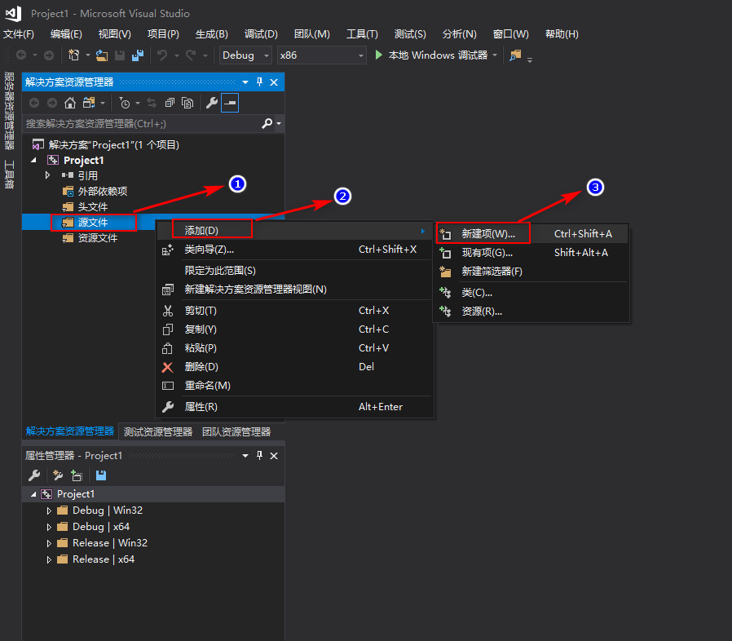Expand the Debug | Win32 configuration
This screenshot has height=641, width=732.
(x=49, y=511)
